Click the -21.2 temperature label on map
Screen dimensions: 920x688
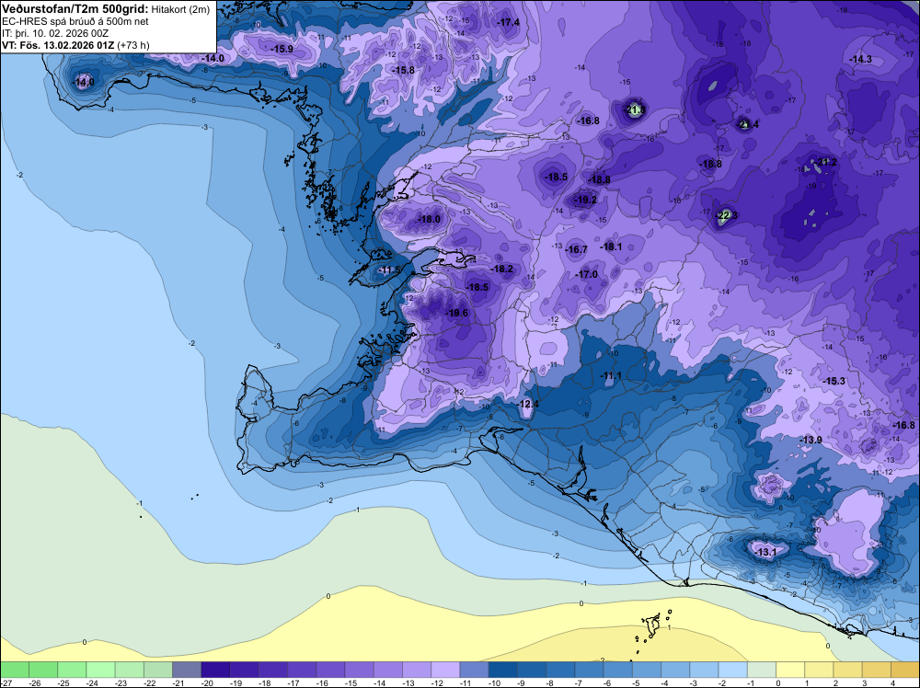827,163
